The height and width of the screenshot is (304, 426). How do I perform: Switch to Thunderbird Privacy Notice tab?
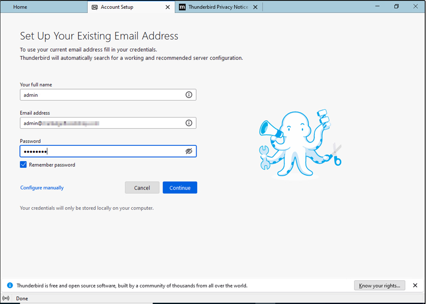[218, 7]
